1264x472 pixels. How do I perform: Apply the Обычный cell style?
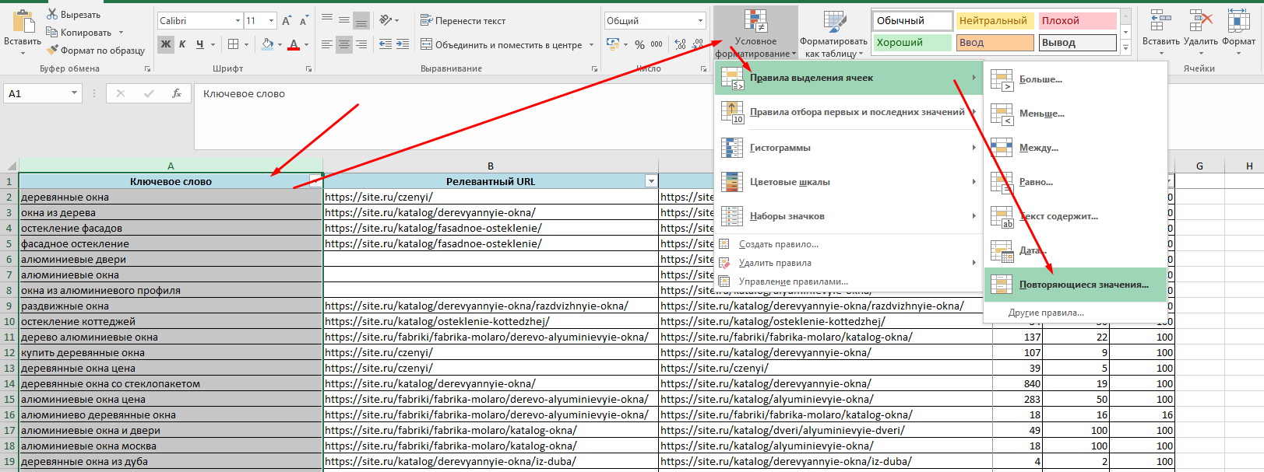click(x=913, y=21)
